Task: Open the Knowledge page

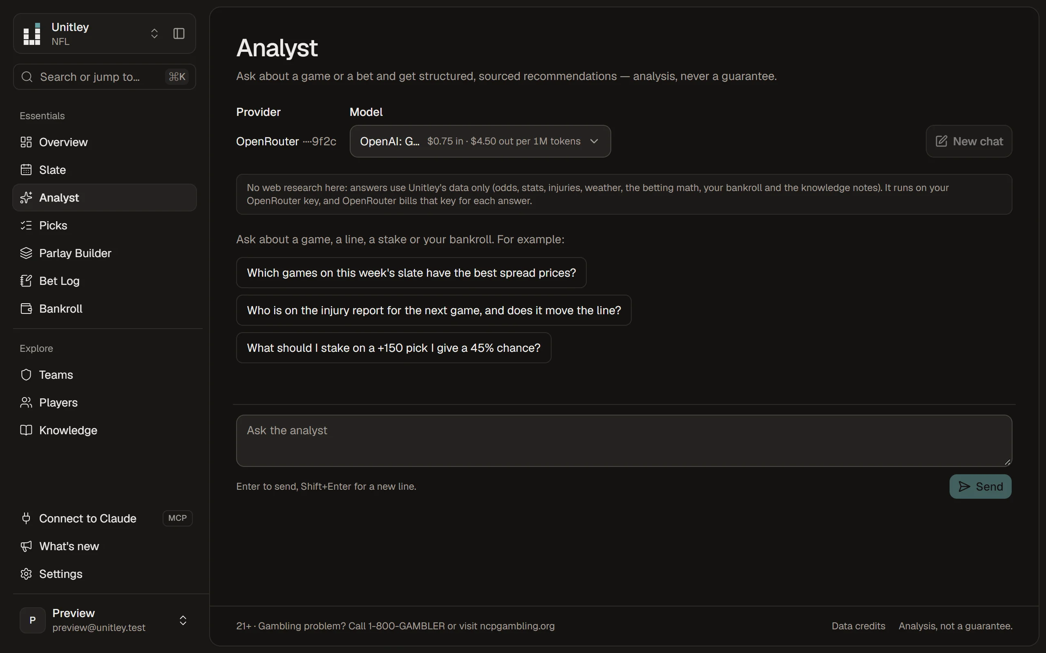Action: [x=105, y=430]
